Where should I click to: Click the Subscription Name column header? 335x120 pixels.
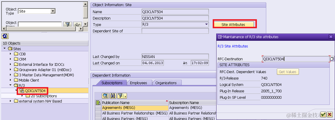[192, 103]
